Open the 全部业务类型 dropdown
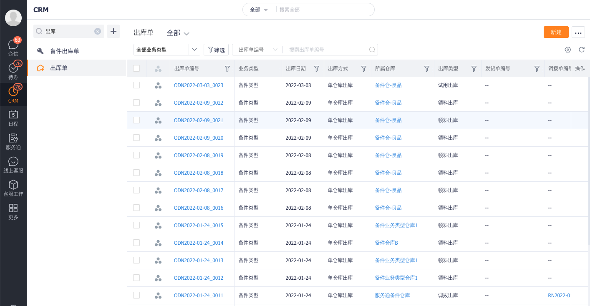 pyautogui.click(x=167, y=50)
